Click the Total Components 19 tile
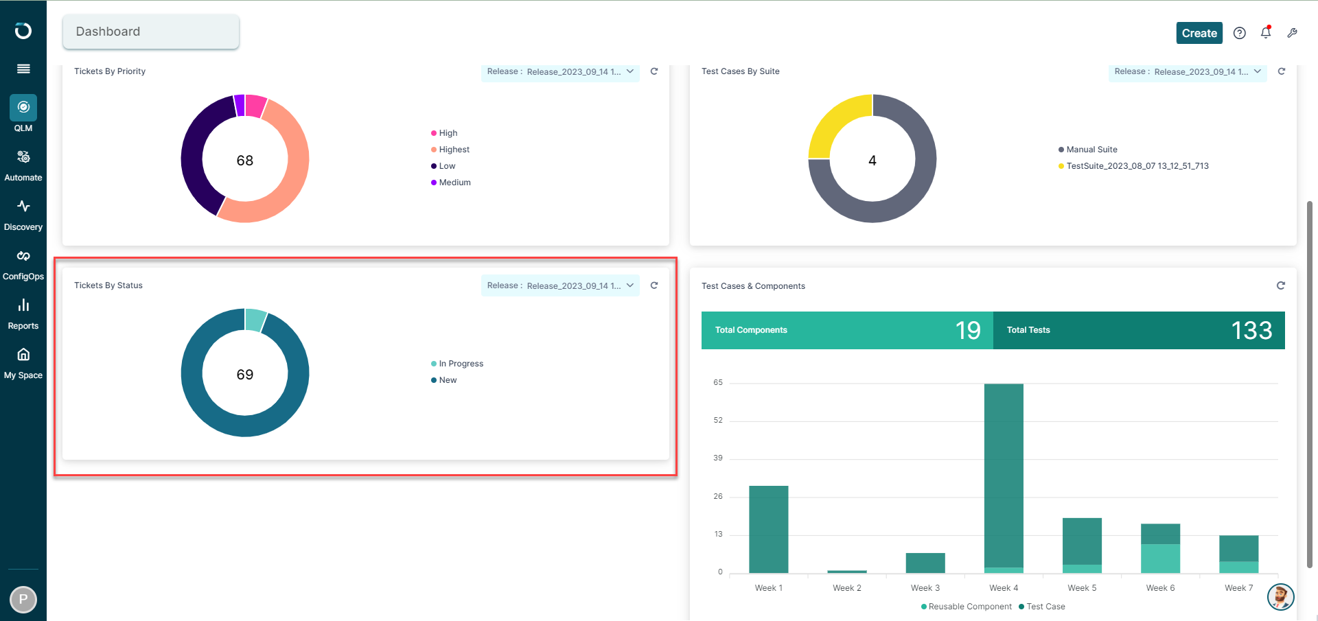 (x=847, y=330)
